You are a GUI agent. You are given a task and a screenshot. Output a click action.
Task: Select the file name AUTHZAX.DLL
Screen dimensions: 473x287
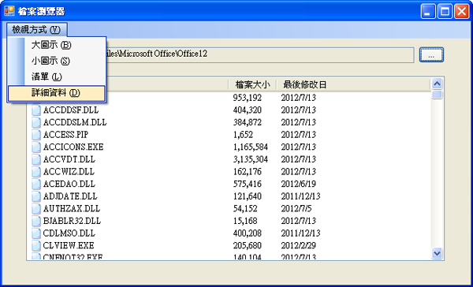[x=72, y=209]
